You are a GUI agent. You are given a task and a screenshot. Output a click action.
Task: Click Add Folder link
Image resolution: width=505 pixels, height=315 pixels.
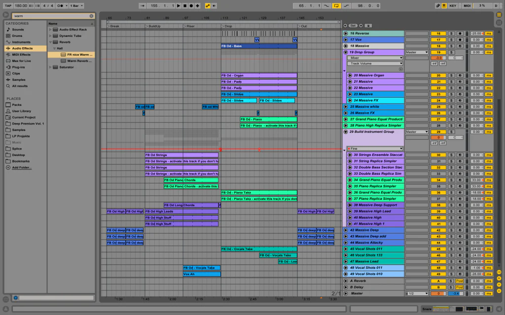tap(22, 167)
